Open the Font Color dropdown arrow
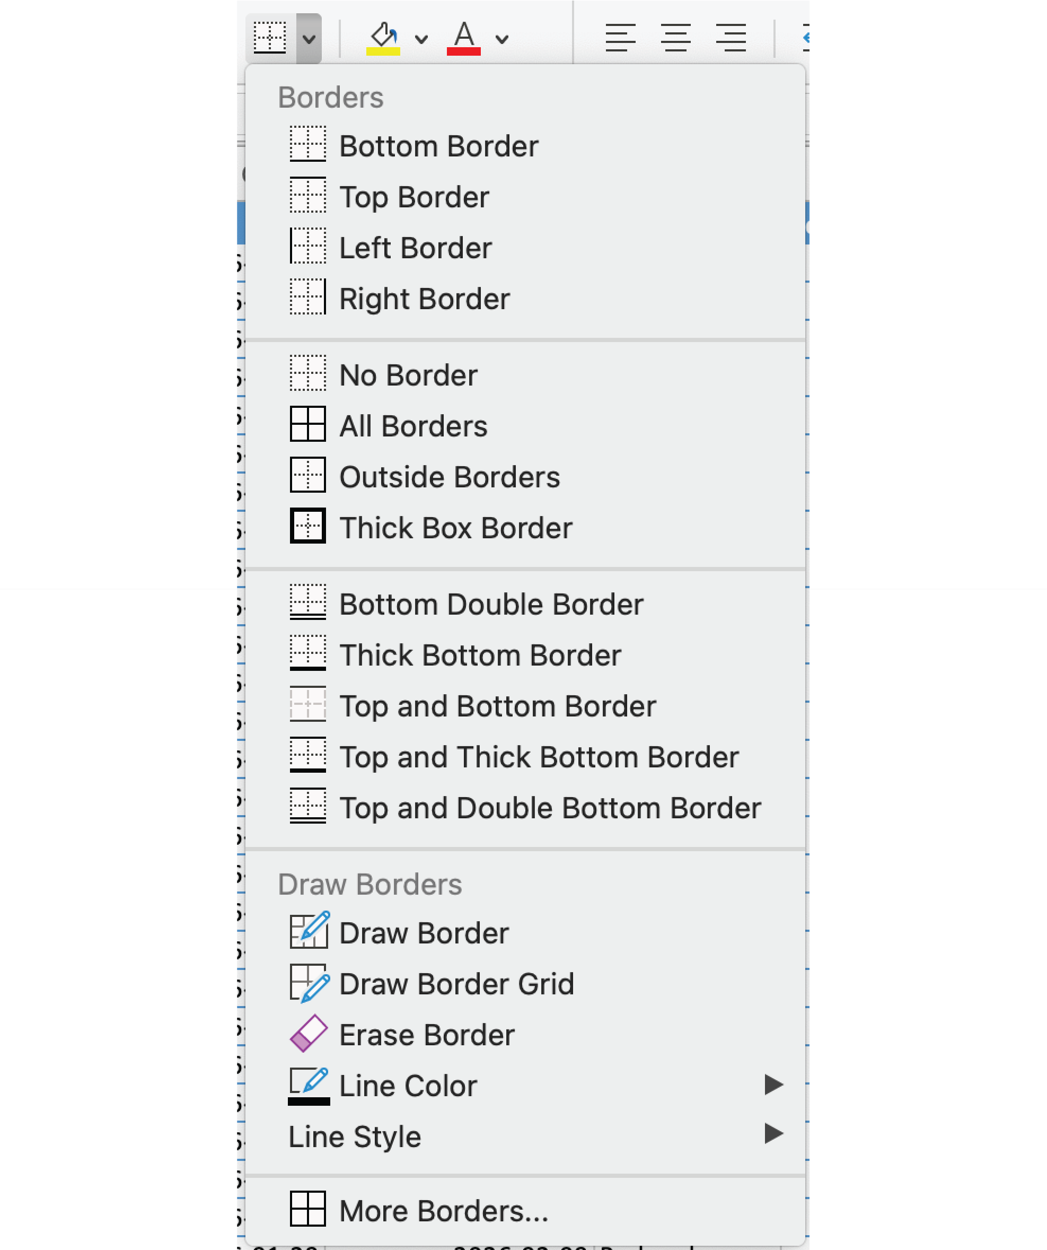 [x=502, y=39]
